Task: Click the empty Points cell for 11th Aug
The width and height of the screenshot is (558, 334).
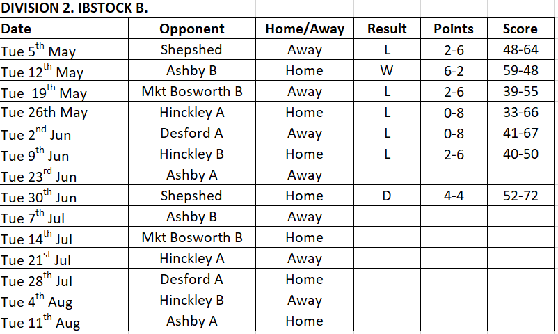Action: point(454,321)
